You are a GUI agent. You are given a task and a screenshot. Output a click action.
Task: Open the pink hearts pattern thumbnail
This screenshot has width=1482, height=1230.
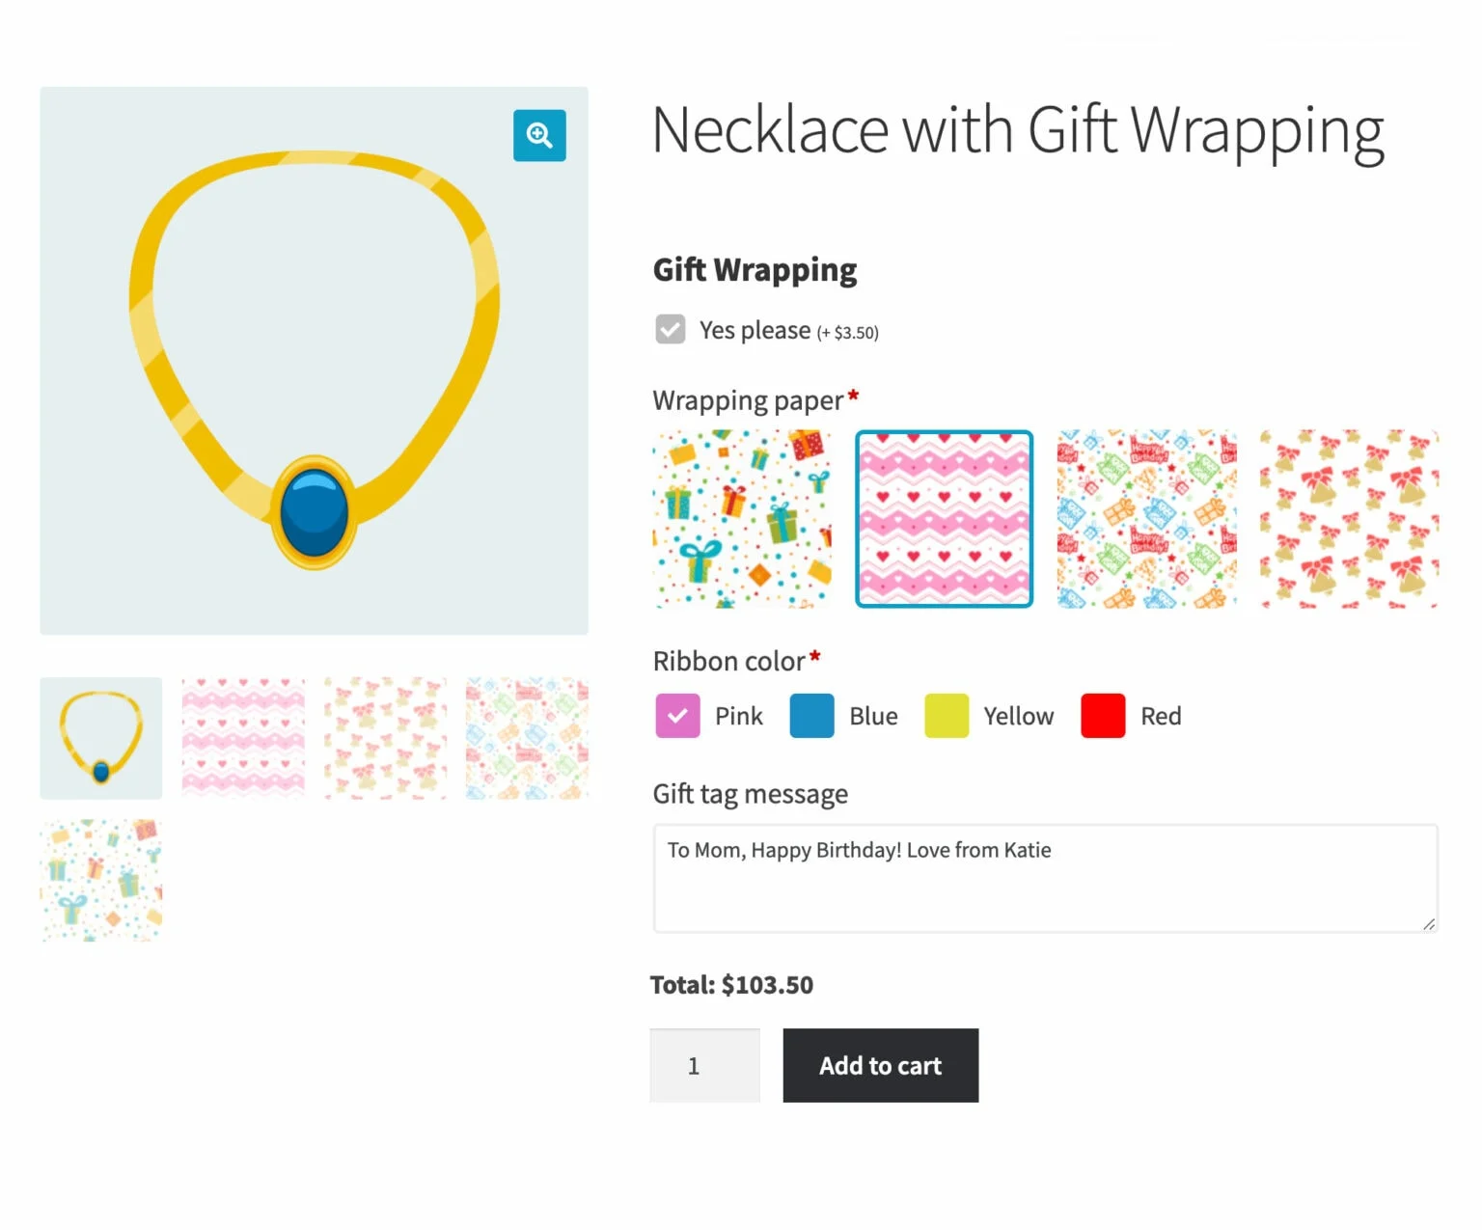(242, 738)
